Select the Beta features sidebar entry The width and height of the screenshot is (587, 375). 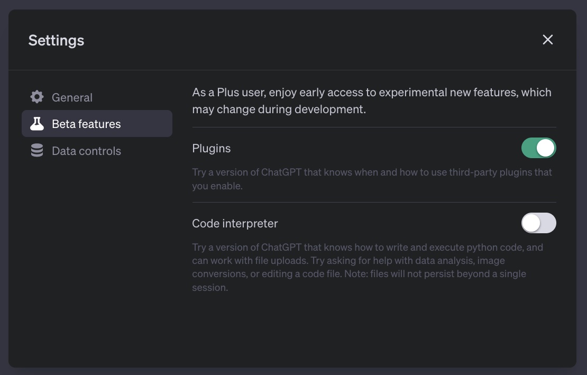85,123
